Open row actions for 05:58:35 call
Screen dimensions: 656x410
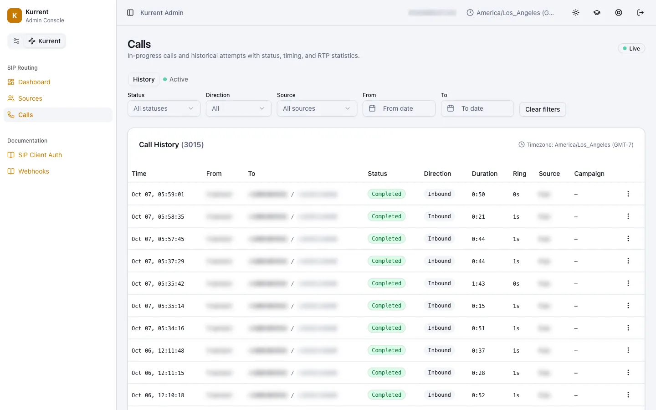pos(628,216)
